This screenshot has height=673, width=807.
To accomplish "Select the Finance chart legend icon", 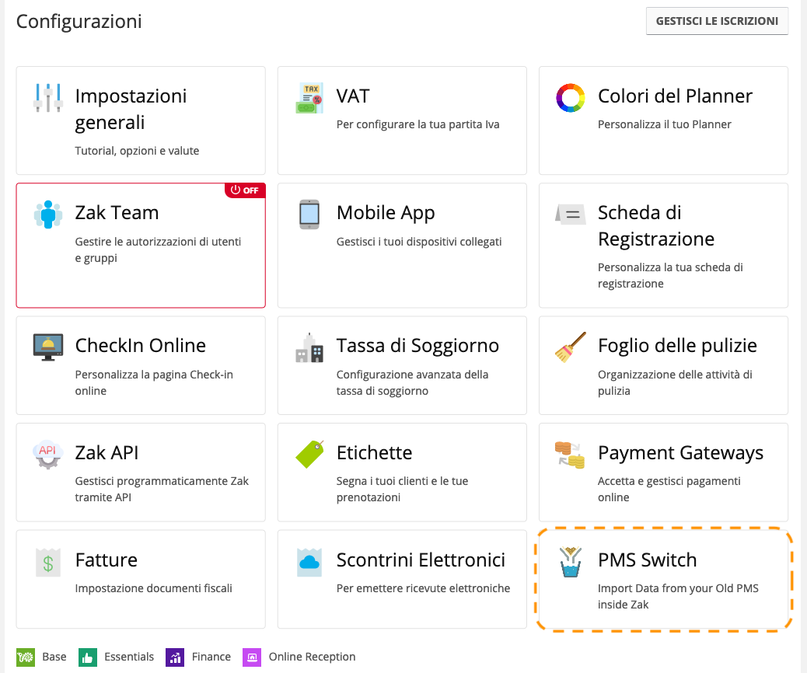I will [175, 657].
